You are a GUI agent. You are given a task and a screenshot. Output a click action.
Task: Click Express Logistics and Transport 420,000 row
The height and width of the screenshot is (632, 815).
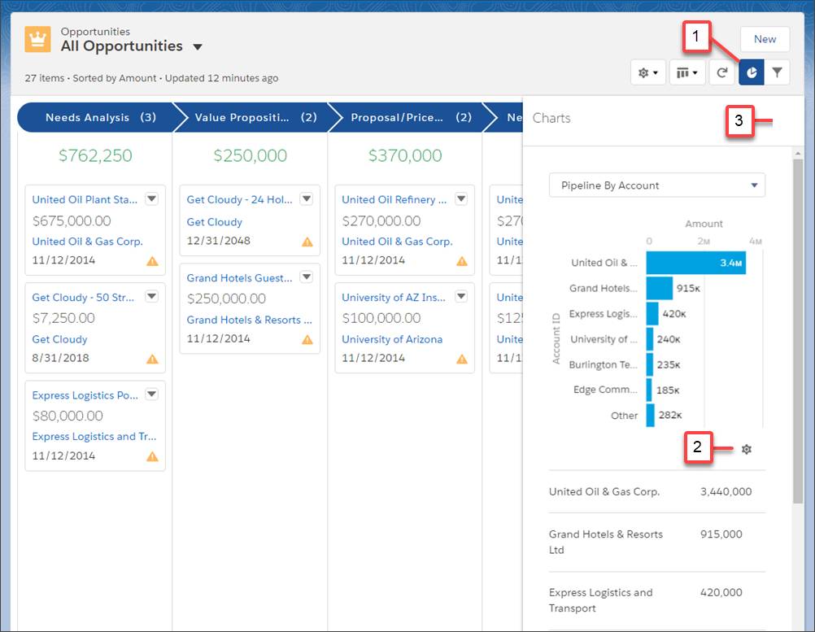[657, 600]
